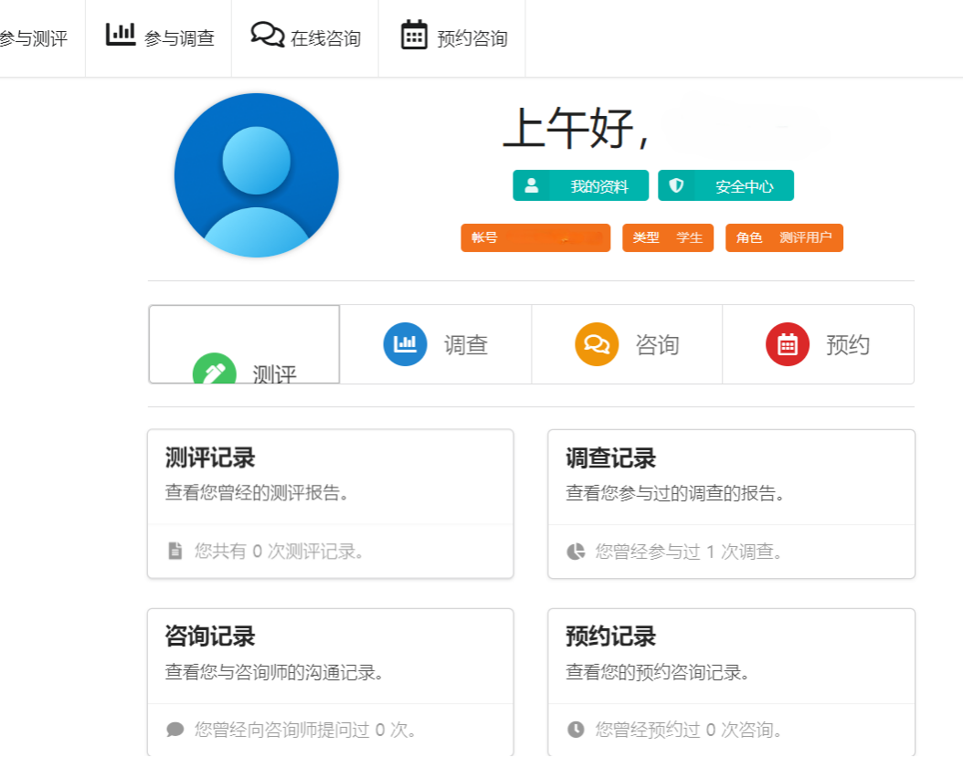
Task: Open 我的资料
Action: click(580, 185)
